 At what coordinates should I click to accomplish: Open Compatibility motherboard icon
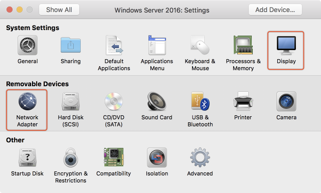point(114,157)
